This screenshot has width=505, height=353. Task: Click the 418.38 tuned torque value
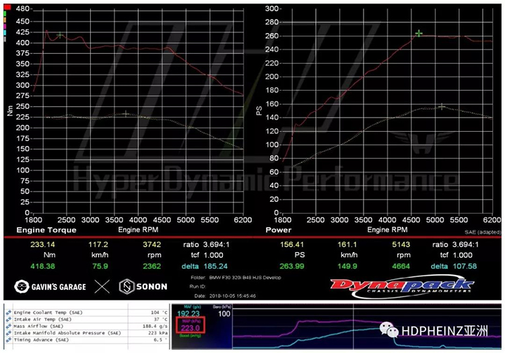pos(42,266)
